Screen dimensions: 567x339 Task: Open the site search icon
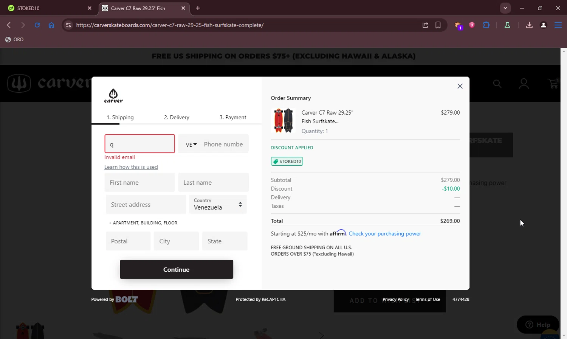coord(497,84)
